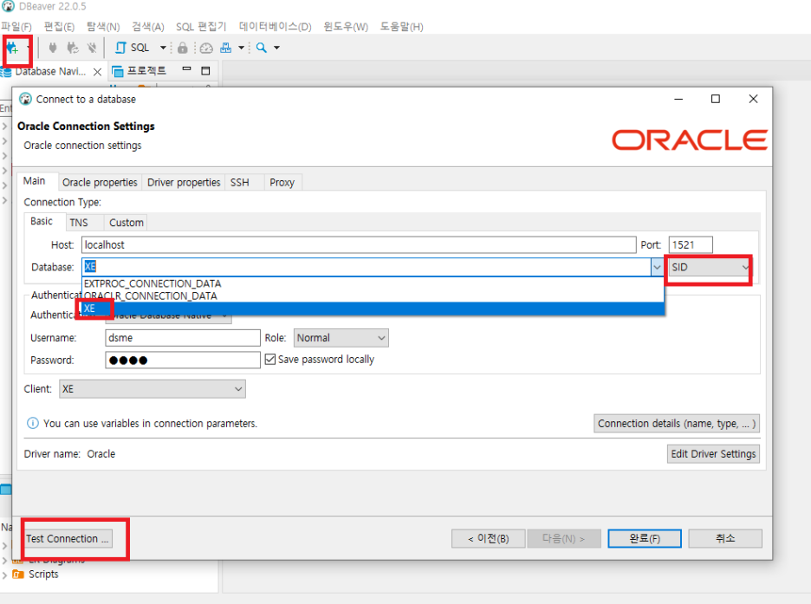Switch to Driver properties tab
The width and height of the screenshot is (811, 604).
(x=184, y=183)
